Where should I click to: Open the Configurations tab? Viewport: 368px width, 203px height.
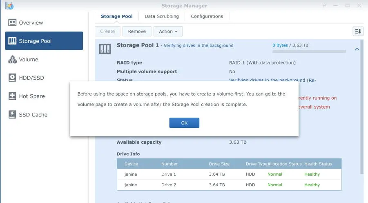pyautogui.click(x=207, y=16)
